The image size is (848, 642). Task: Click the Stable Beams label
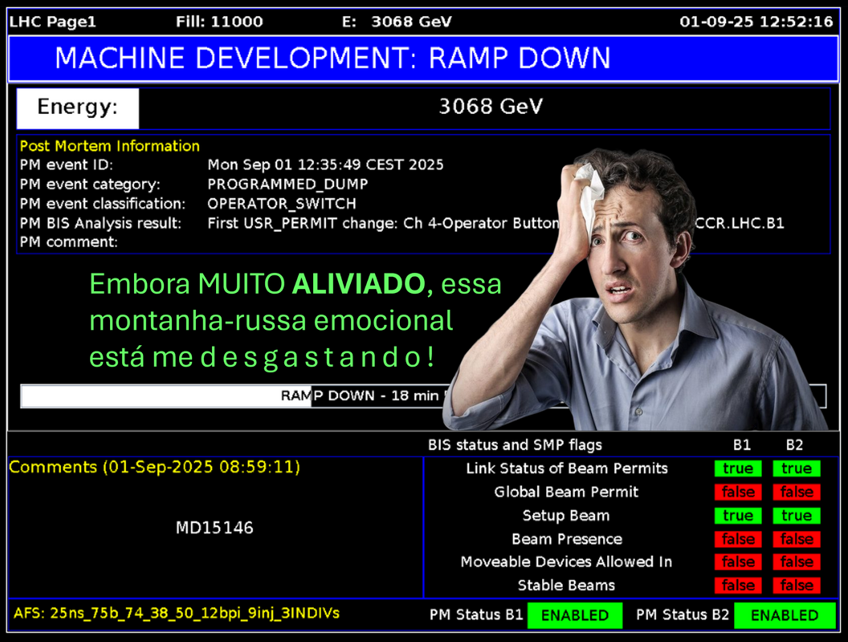point(566,585)
